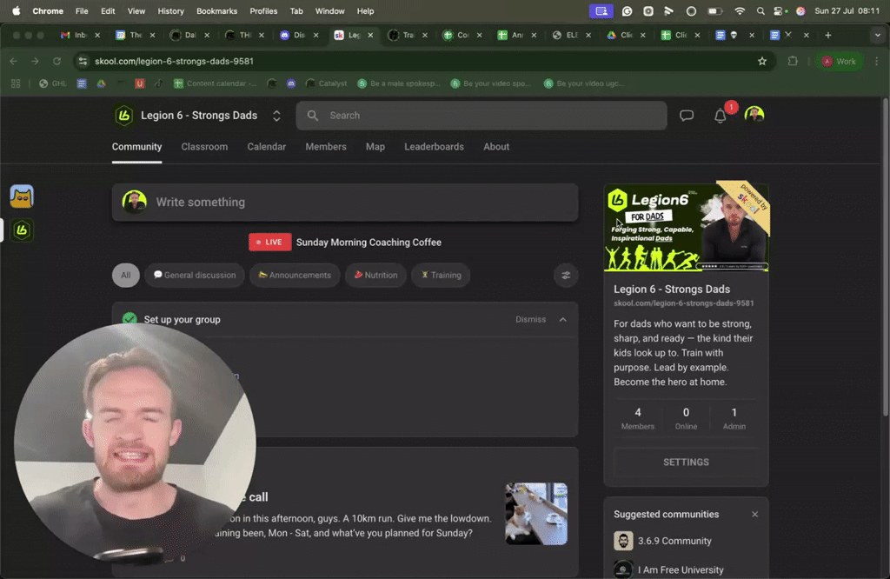Click the Wi-Fi icon in menu bar
890x579 pixels.
click(740, 10)
